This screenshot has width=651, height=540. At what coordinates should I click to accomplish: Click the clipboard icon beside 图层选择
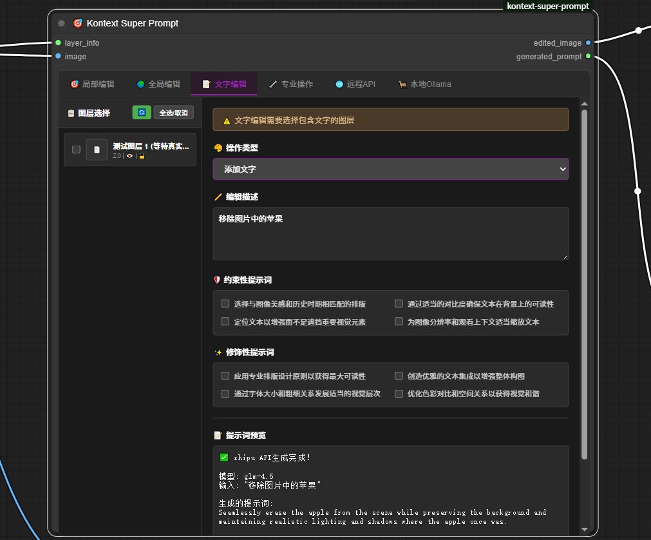pyautogui.click(x=71, y=113)
